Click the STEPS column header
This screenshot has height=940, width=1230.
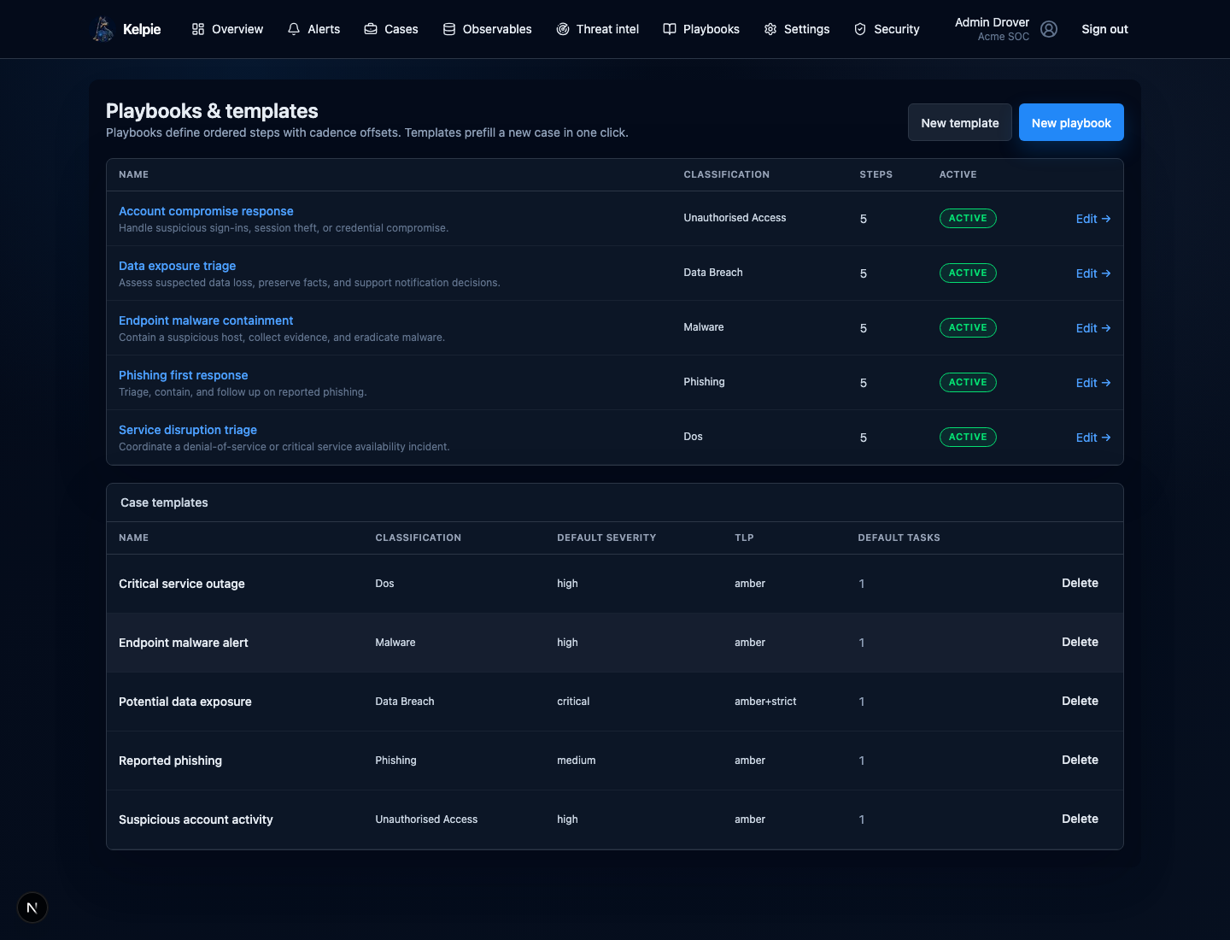pos(876,174)
